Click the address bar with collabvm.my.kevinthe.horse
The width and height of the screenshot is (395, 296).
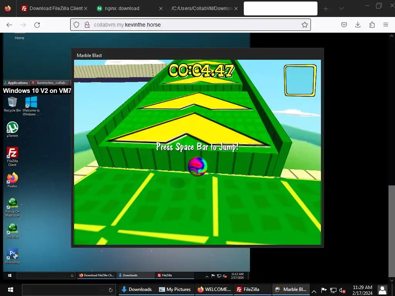click(x=191, y=25)
